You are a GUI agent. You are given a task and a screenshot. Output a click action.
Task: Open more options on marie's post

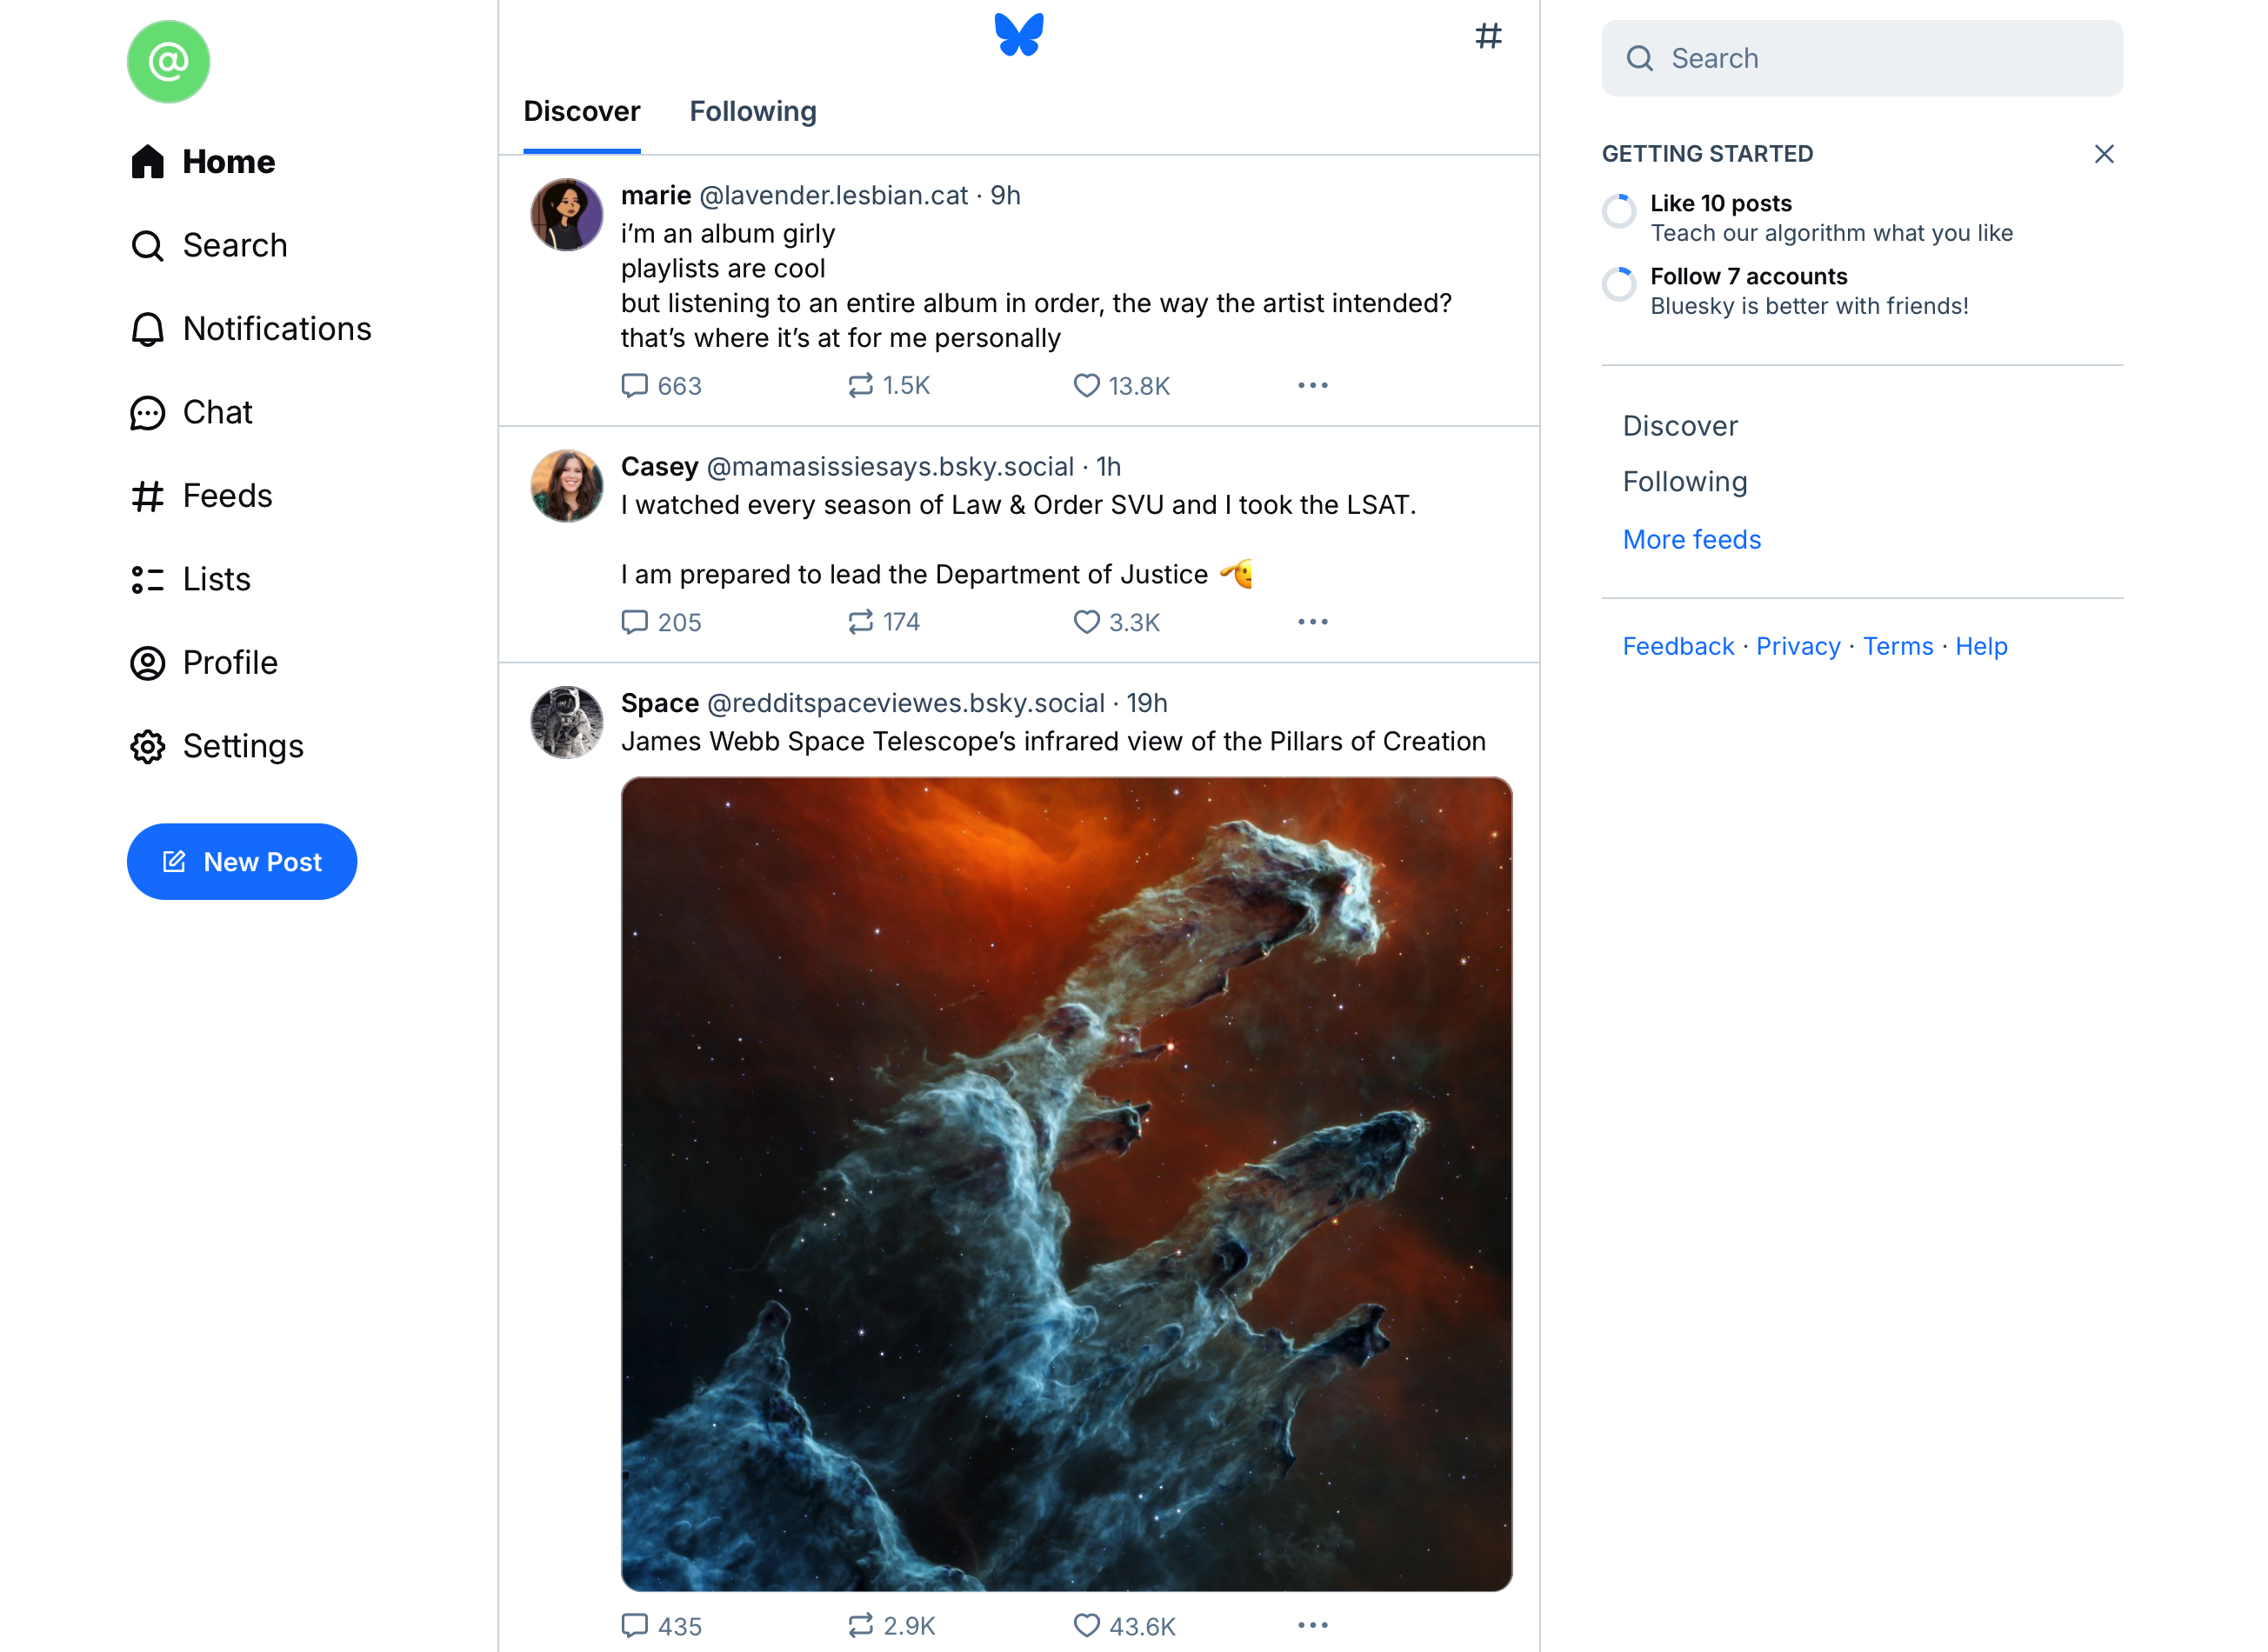1312,385
